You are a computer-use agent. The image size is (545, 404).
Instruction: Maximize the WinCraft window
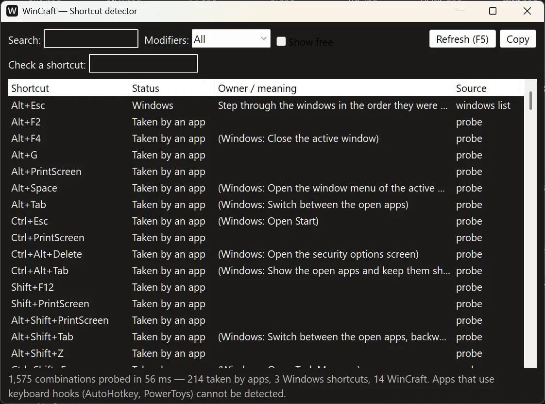[493, 11]
